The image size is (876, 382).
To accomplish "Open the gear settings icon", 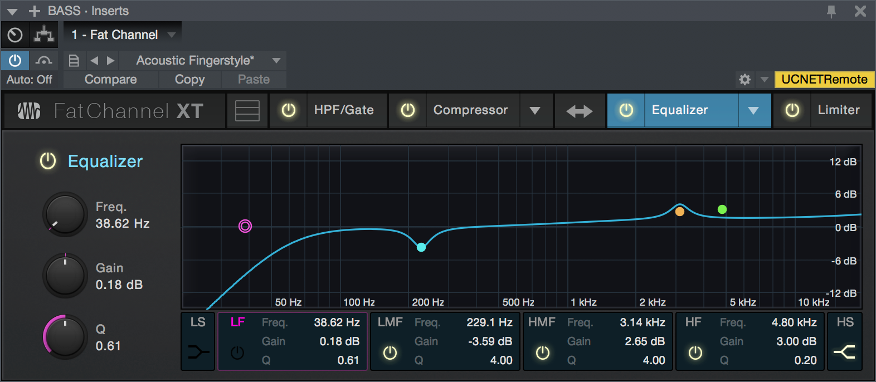I will coord(744,80).
